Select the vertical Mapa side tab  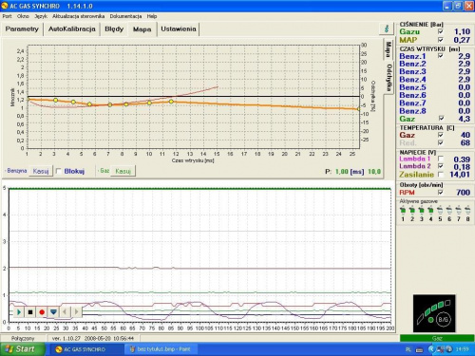click(x=388, y=49)
